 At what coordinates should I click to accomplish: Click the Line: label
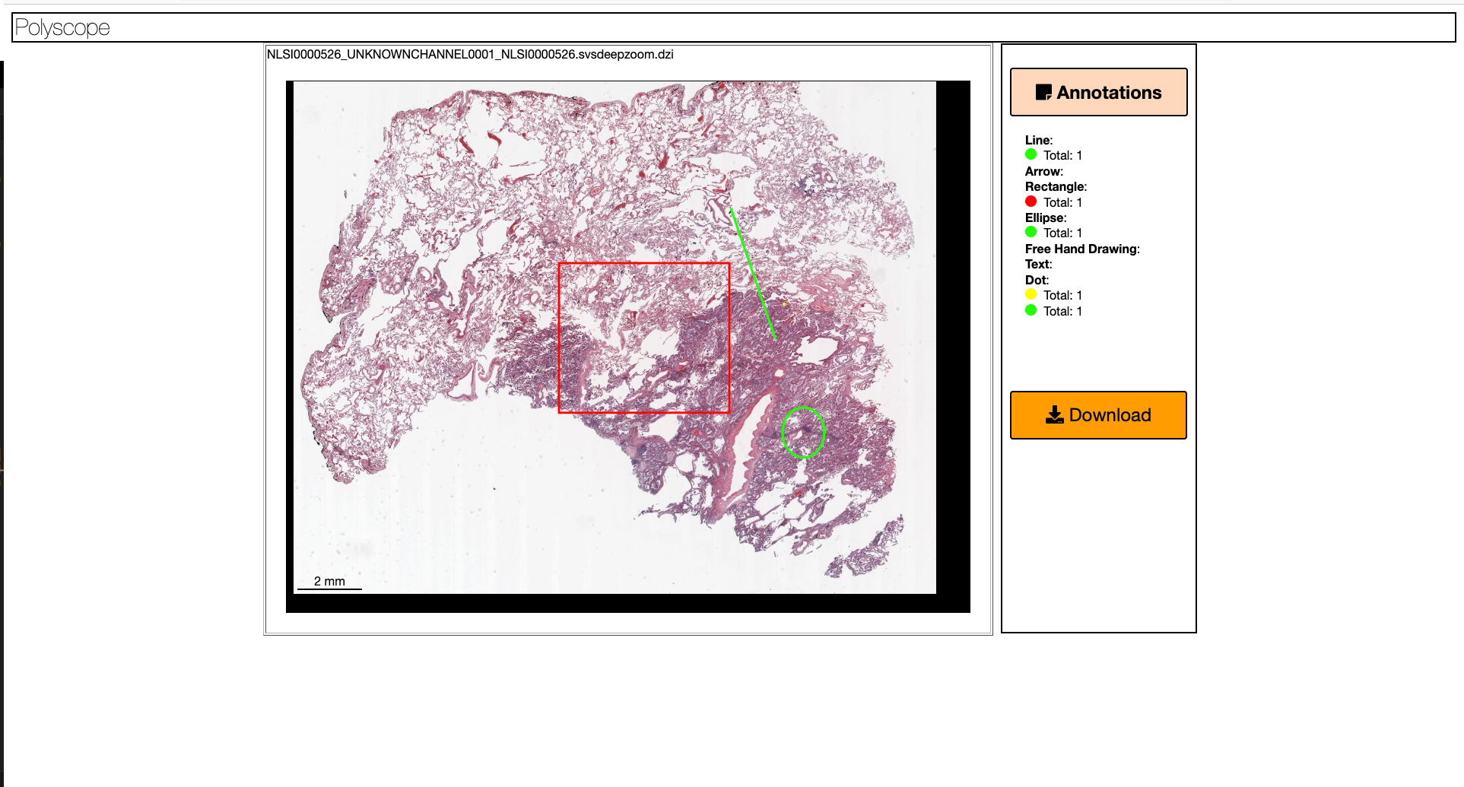(x=1039, y=140)
